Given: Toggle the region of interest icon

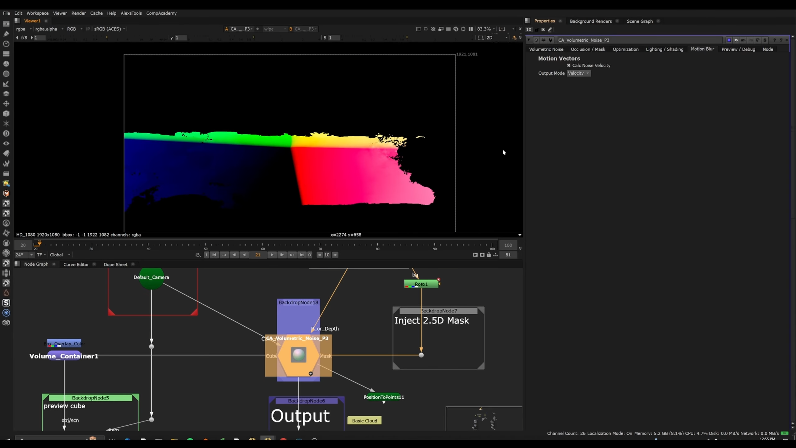Looking at the screenshot, I should (481, 38).
